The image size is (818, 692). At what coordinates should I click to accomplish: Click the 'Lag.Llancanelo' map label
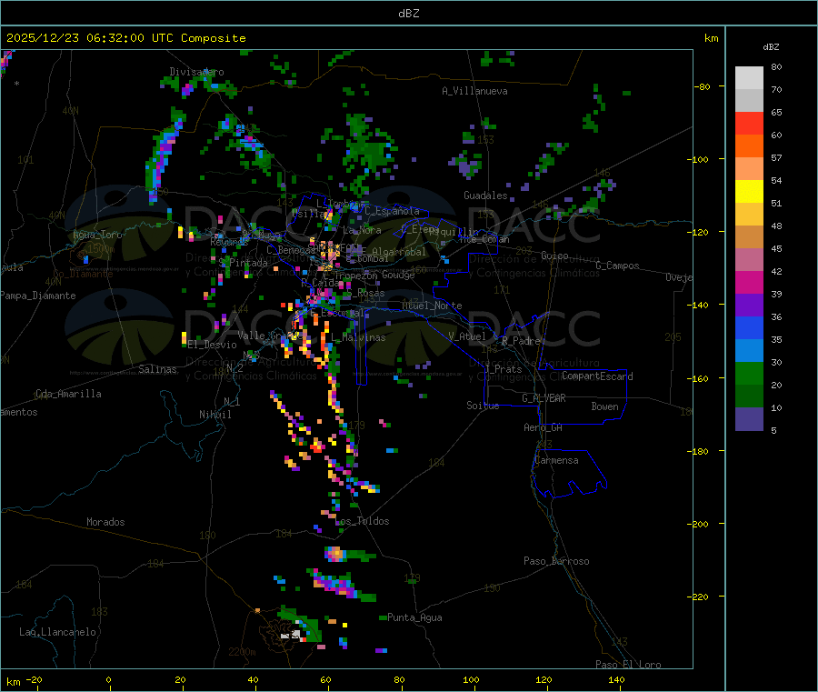[x=58, y=633]
